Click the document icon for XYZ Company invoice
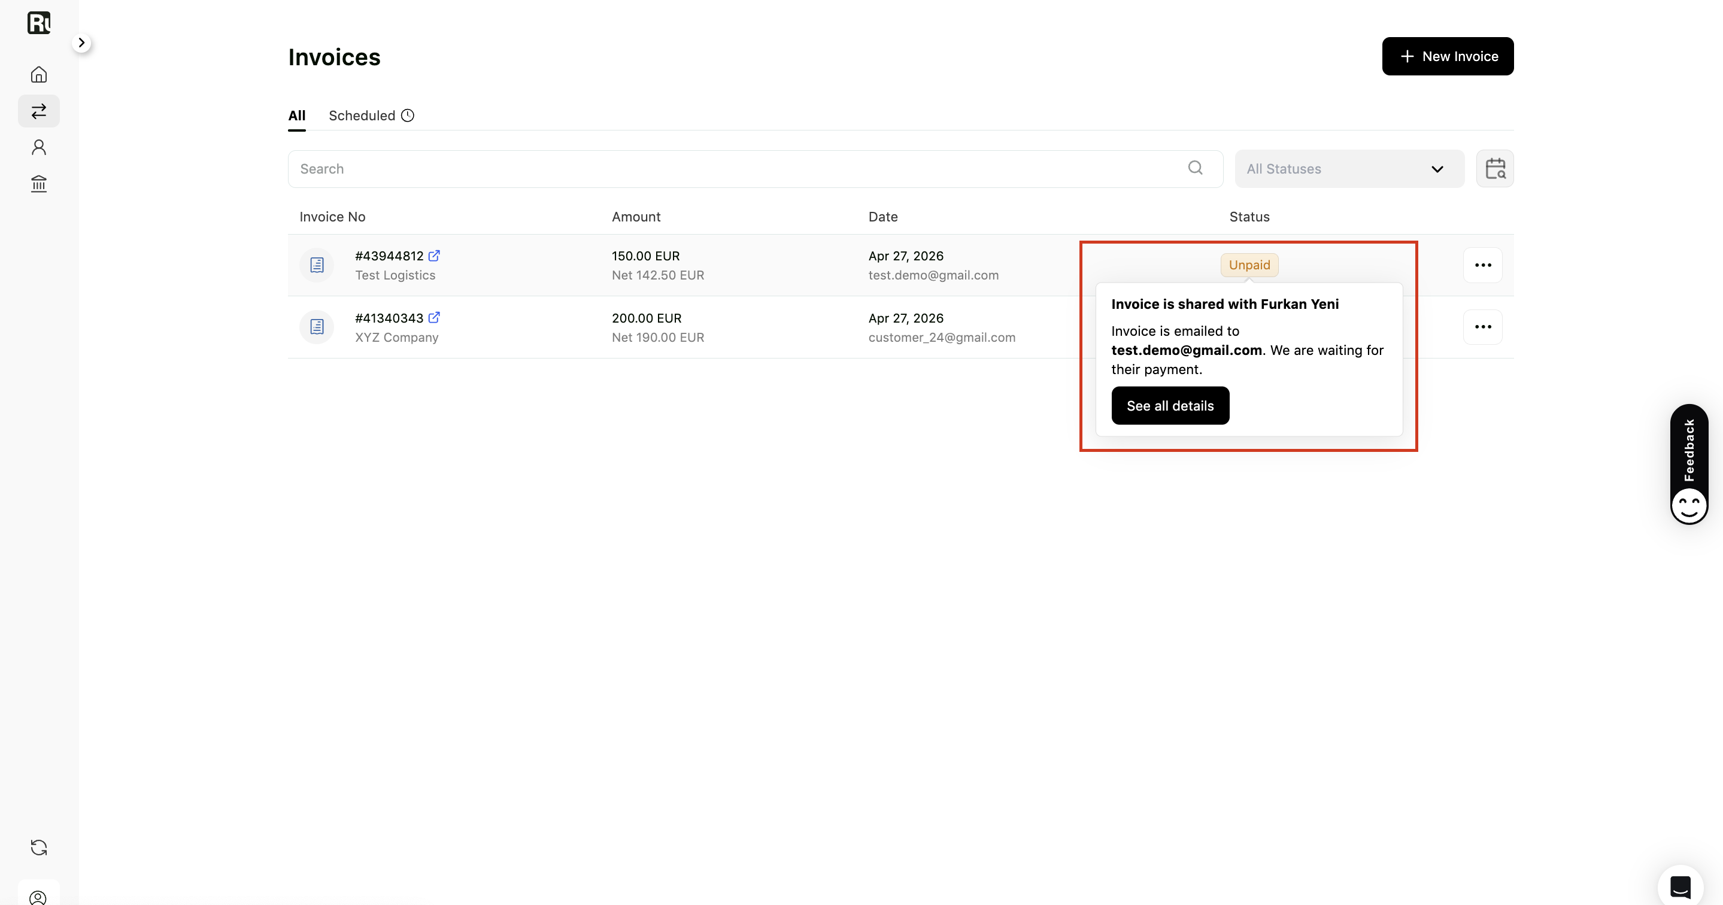Image resolution: width=1723 pixels, height=905 pixels. (317, 326)
